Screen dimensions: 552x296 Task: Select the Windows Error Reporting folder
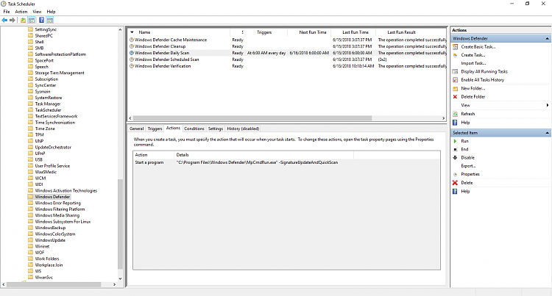click(x=57, y=203)
